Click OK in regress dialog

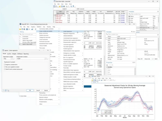[30, 90]
